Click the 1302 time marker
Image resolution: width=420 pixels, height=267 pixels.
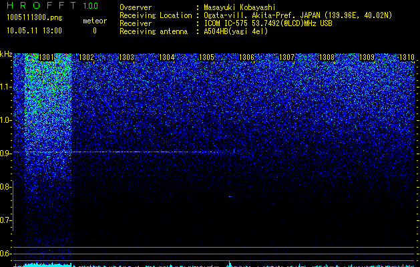[x=87, y=57]
